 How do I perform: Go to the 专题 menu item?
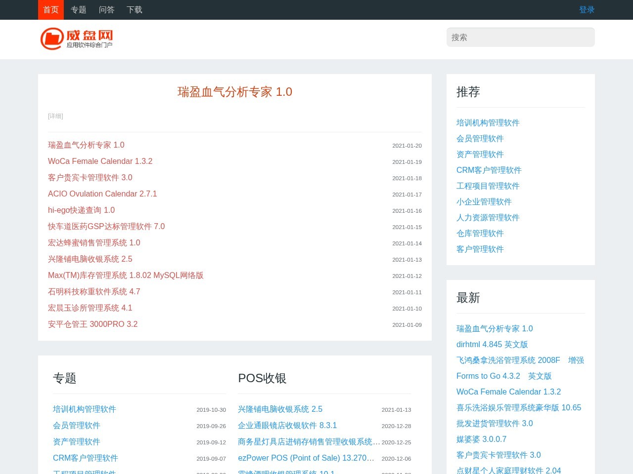click(x=78, y=10)
